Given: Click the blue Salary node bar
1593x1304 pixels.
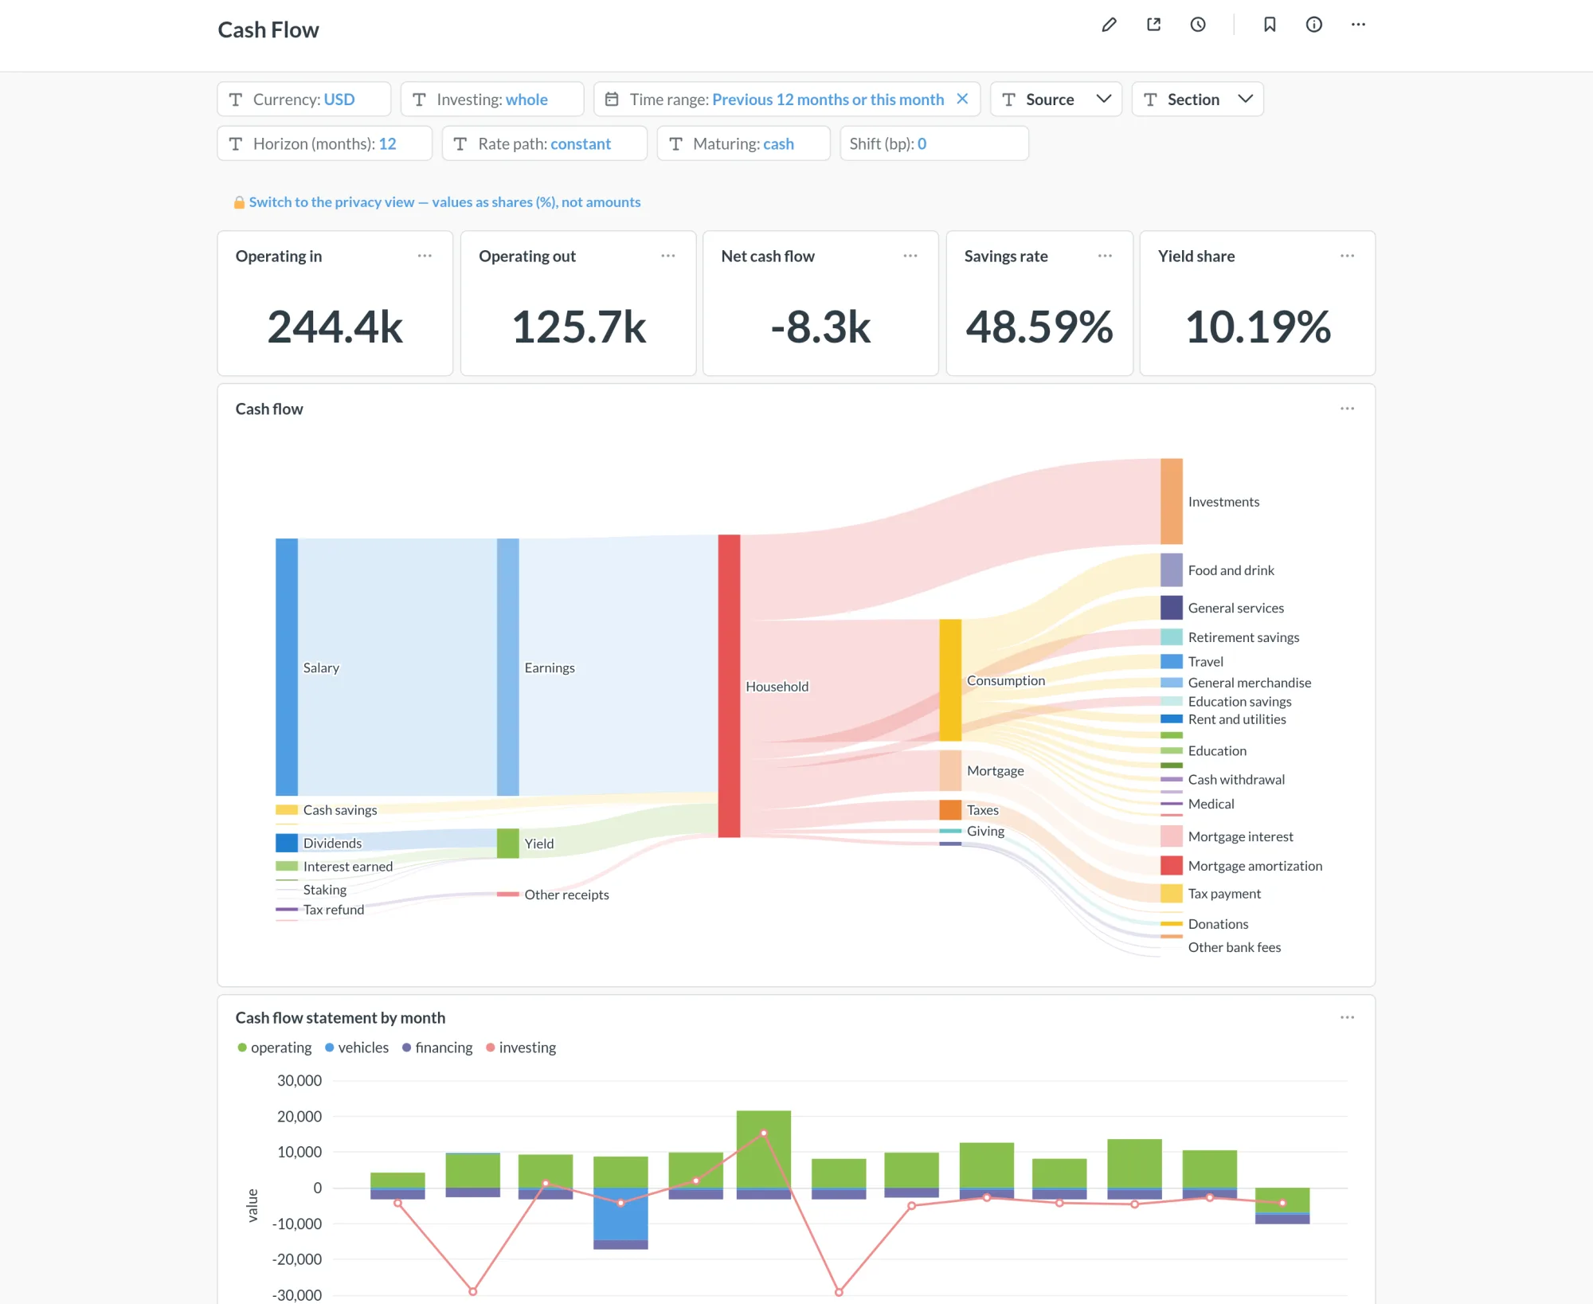Looking at the screenshot, I should coord(287,667).
